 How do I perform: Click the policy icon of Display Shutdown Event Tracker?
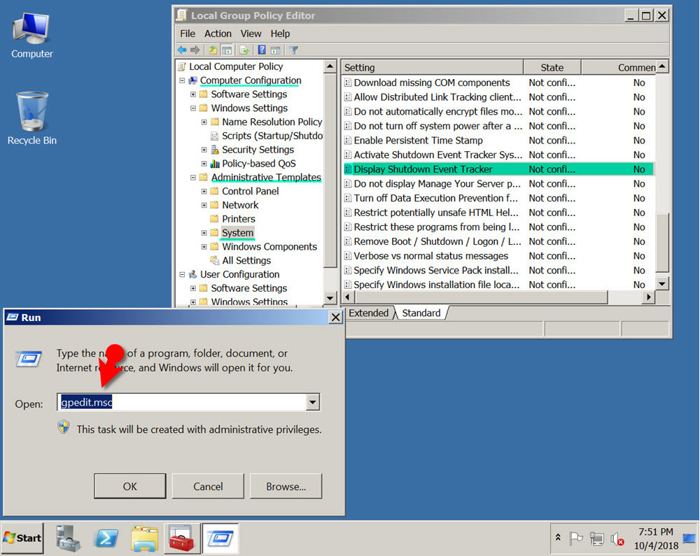pos(348,169)
